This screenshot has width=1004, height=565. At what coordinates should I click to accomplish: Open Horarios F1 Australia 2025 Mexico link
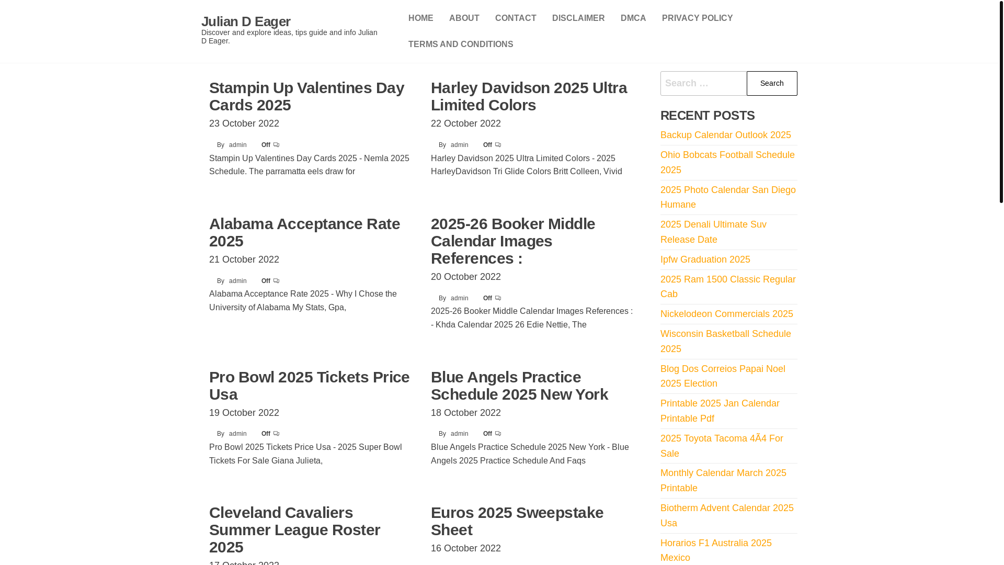[x=716, y=550]
